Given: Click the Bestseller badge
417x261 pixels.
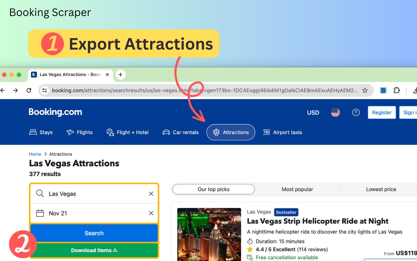Looking at the screenshot, I should coord(286,212).
